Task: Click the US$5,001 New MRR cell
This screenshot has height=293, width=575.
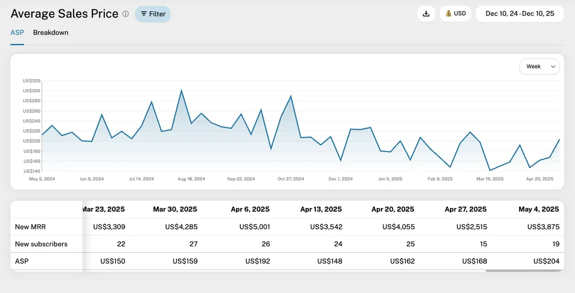Action: pos(254,226)
